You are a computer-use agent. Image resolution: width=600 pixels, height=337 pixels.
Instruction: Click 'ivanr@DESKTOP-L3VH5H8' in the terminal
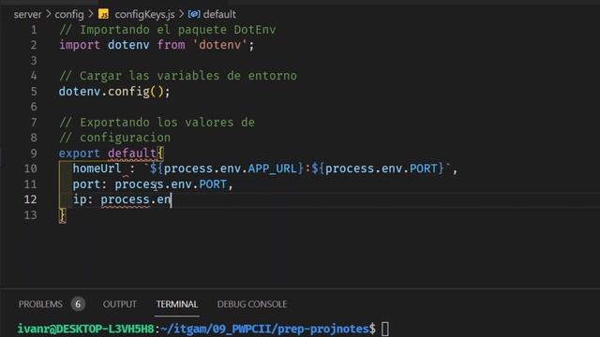click(85, 329)
